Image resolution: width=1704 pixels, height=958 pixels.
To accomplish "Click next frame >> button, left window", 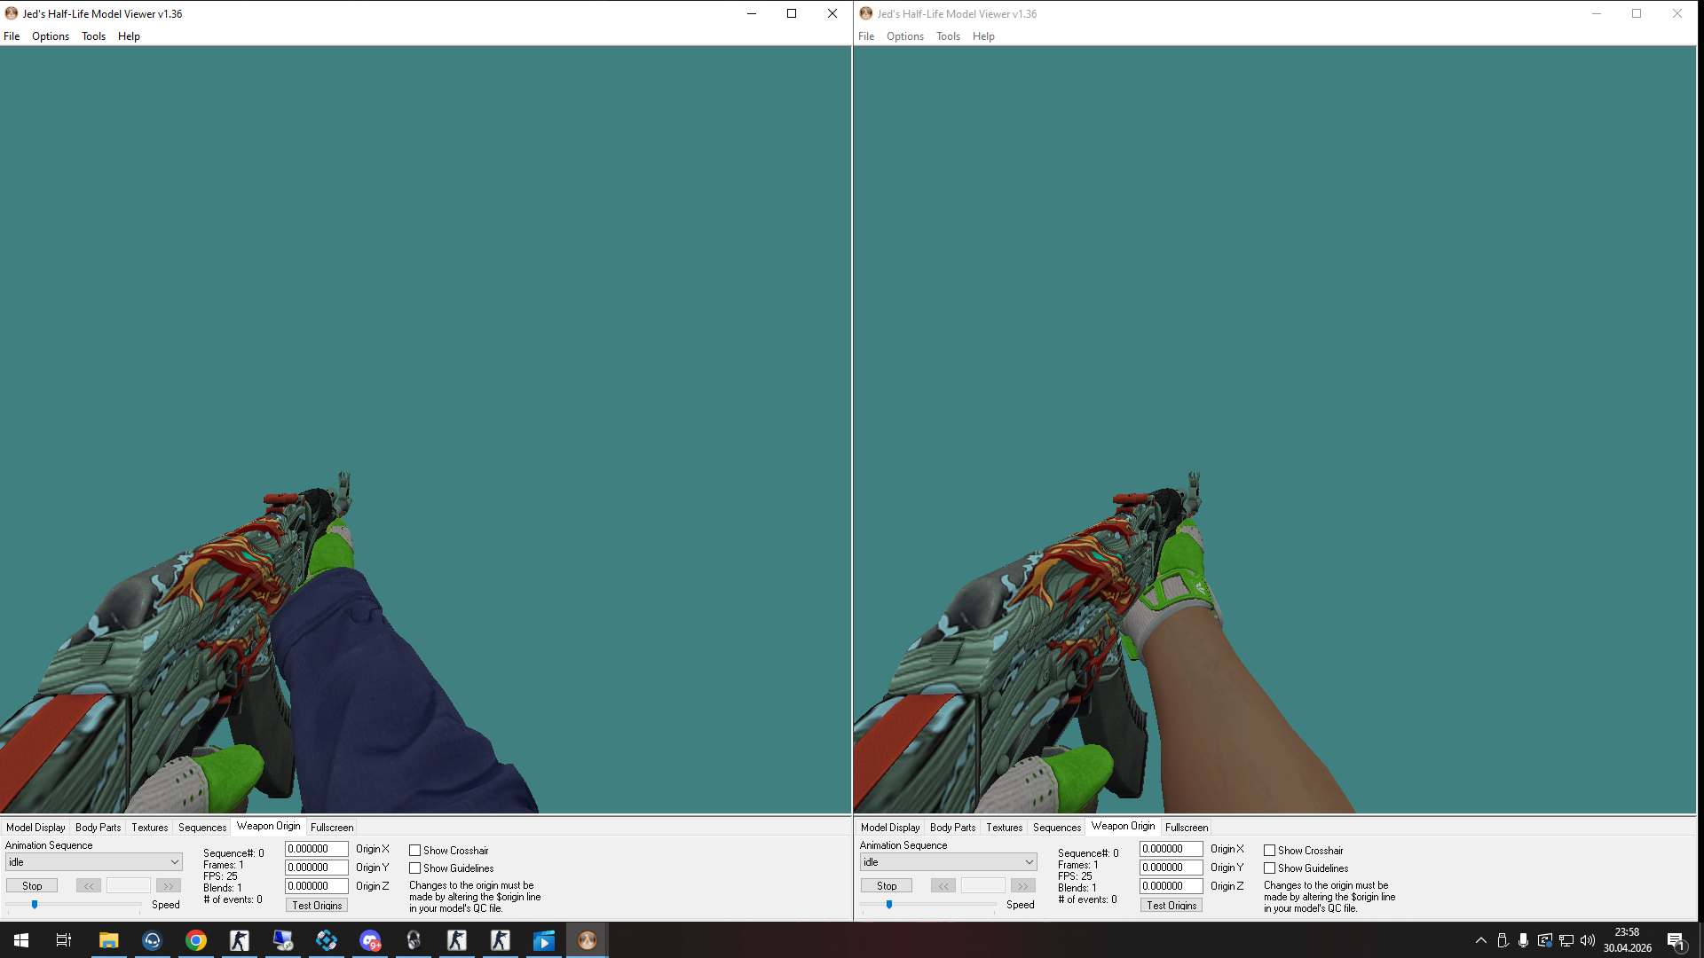I will click(169, 886).
